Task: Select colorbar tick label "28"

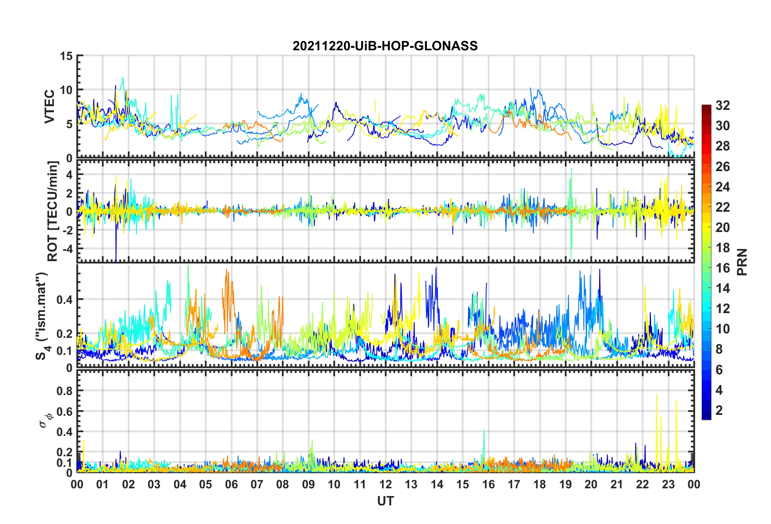Action: pyautogui.click(x=723, y=146)
